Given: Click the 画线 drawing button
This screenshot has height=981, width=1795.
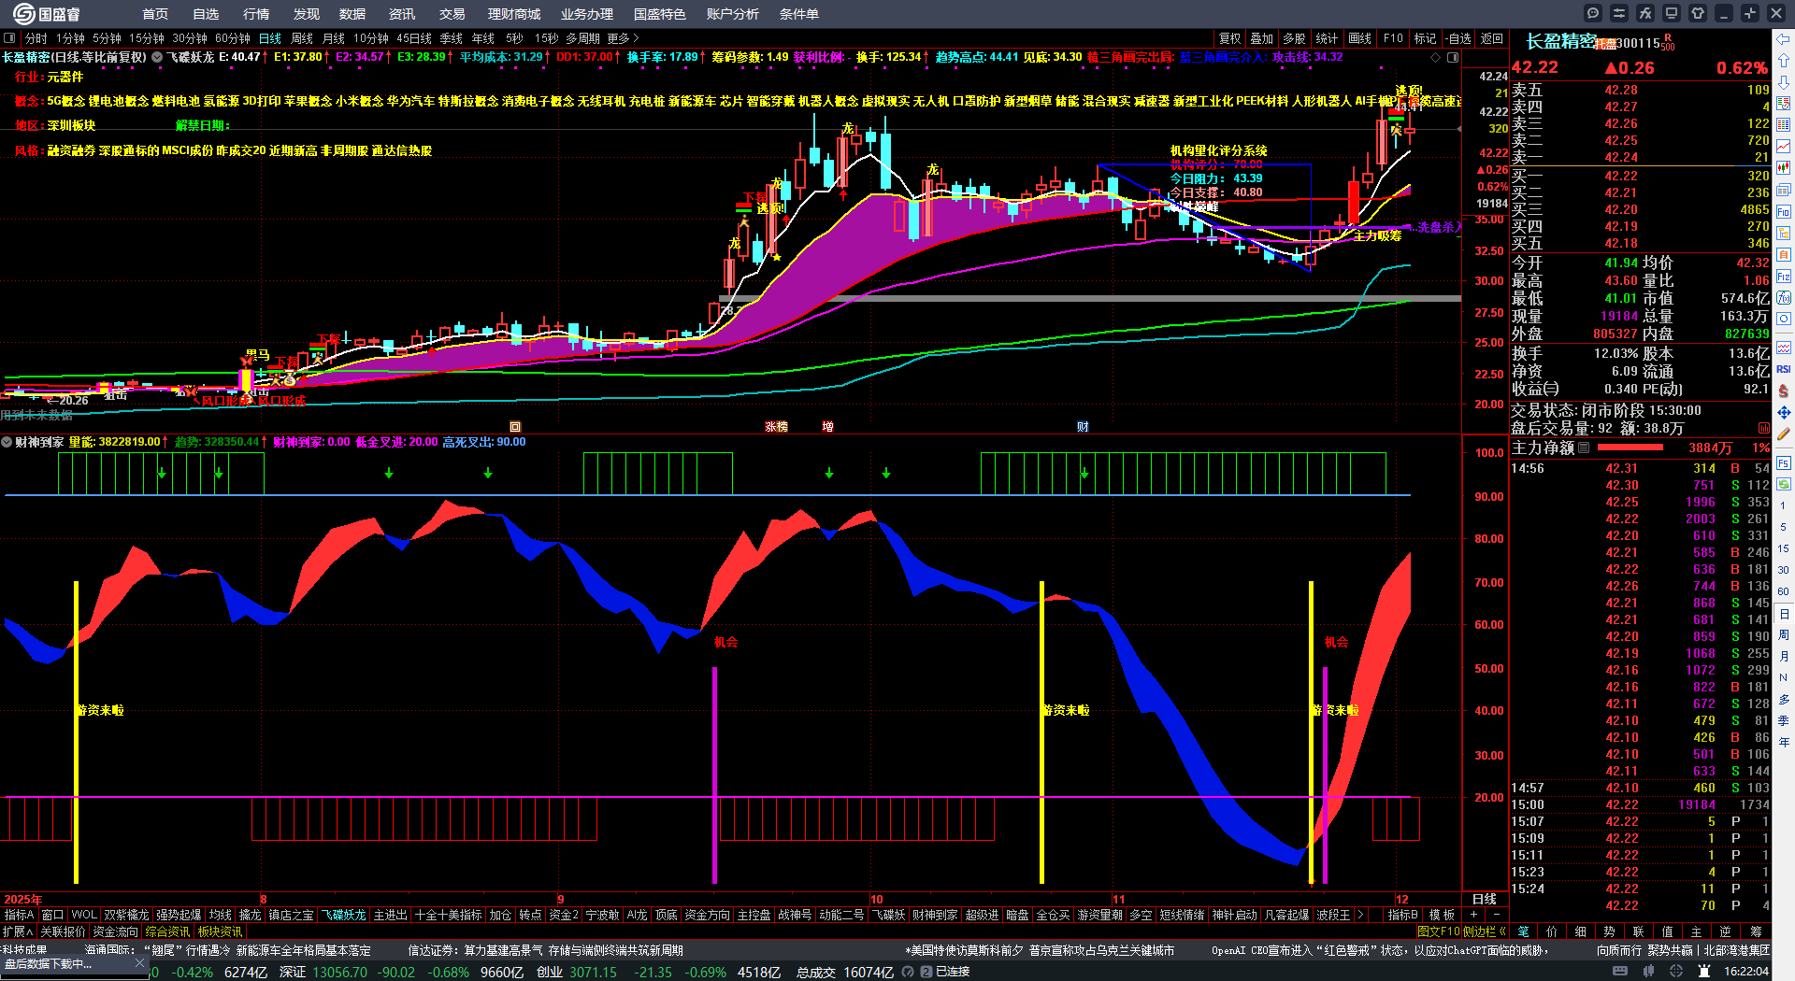Looking at the screenshot, I should coord(1360,38).
